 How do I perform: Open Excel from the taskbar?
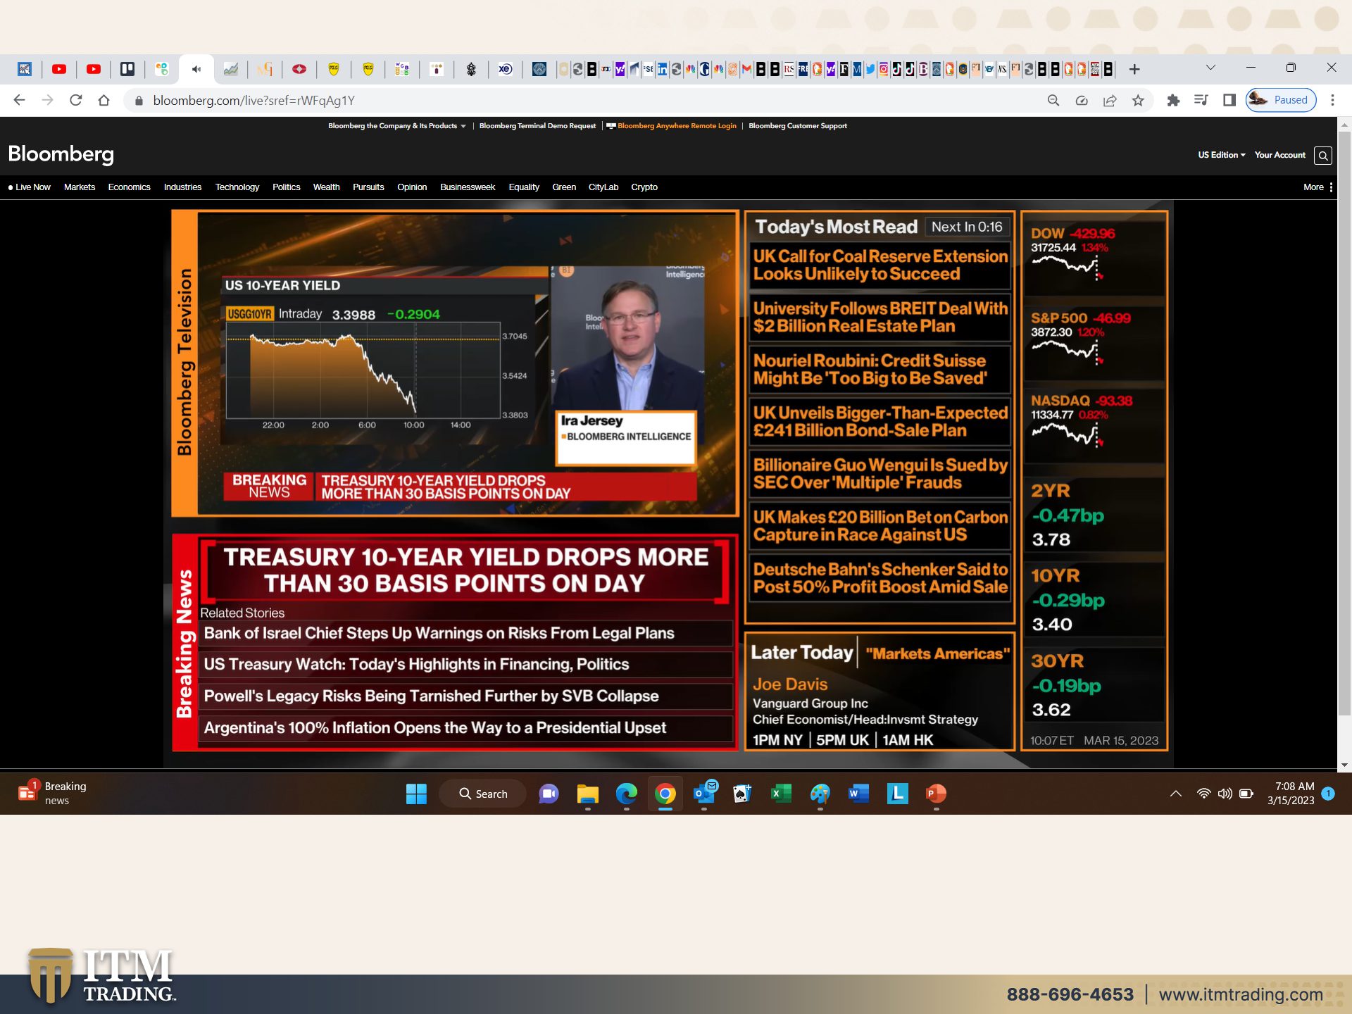coord(781,794)
